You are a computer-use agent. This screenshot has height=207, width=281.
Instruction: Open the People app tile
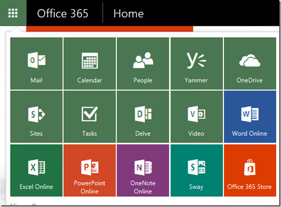point(143,63)
